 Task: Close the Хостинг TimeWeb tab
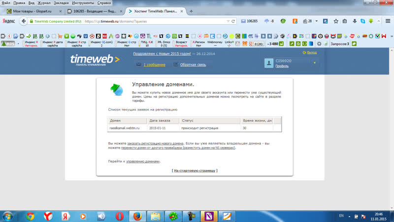click(x=182, y=11)
